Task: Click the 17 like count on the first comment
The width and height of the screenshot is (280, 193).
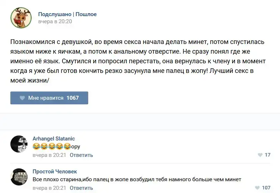Action: tap(267, 155)
